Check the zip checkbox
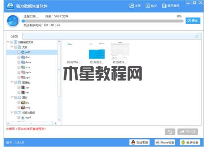 19,87
